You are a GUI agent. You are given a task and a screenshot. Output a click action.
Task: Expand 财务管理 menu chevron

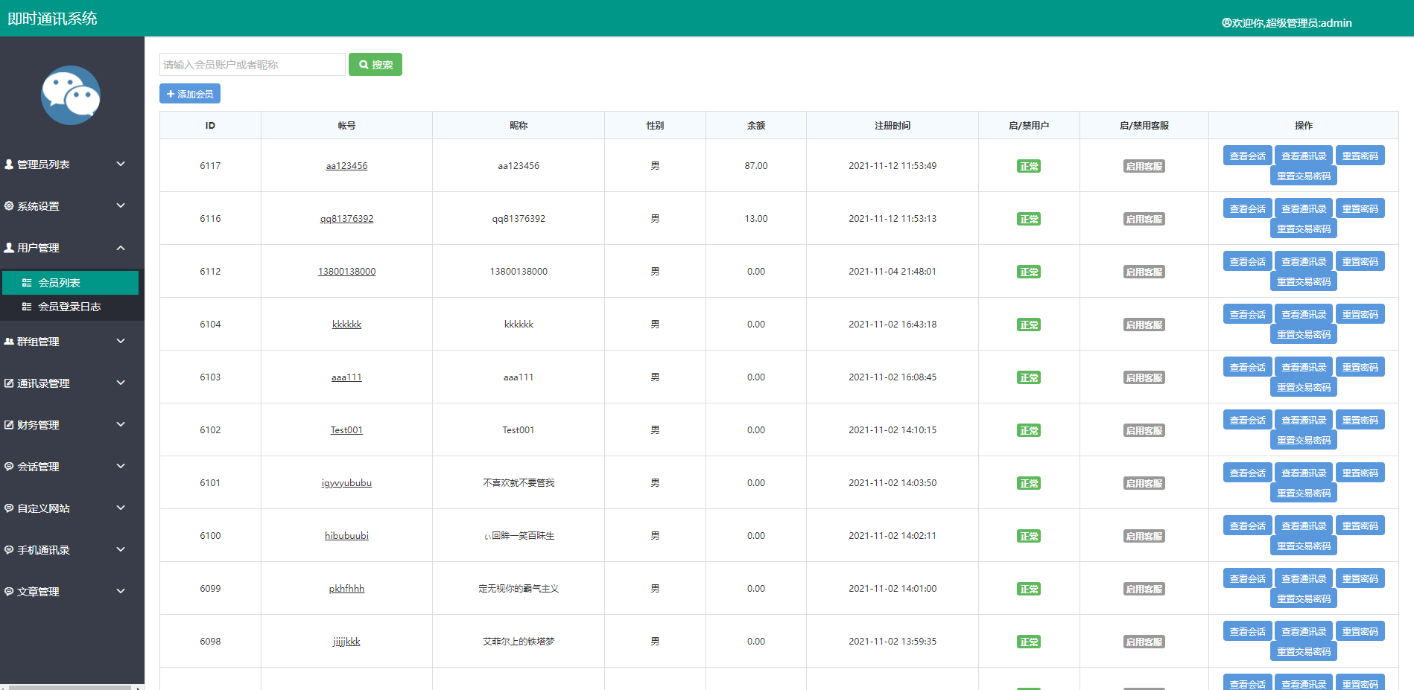pos(121,424)
